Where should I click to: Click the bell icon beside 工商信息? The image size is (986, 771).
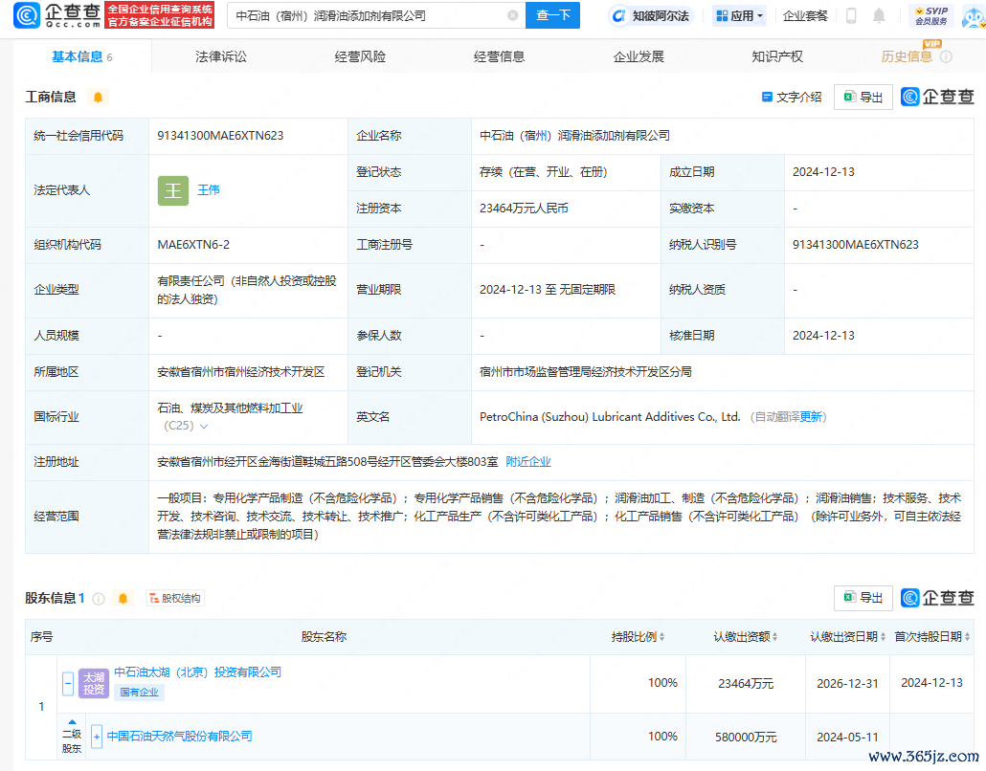pyautogui.click(x=98, y=97)
